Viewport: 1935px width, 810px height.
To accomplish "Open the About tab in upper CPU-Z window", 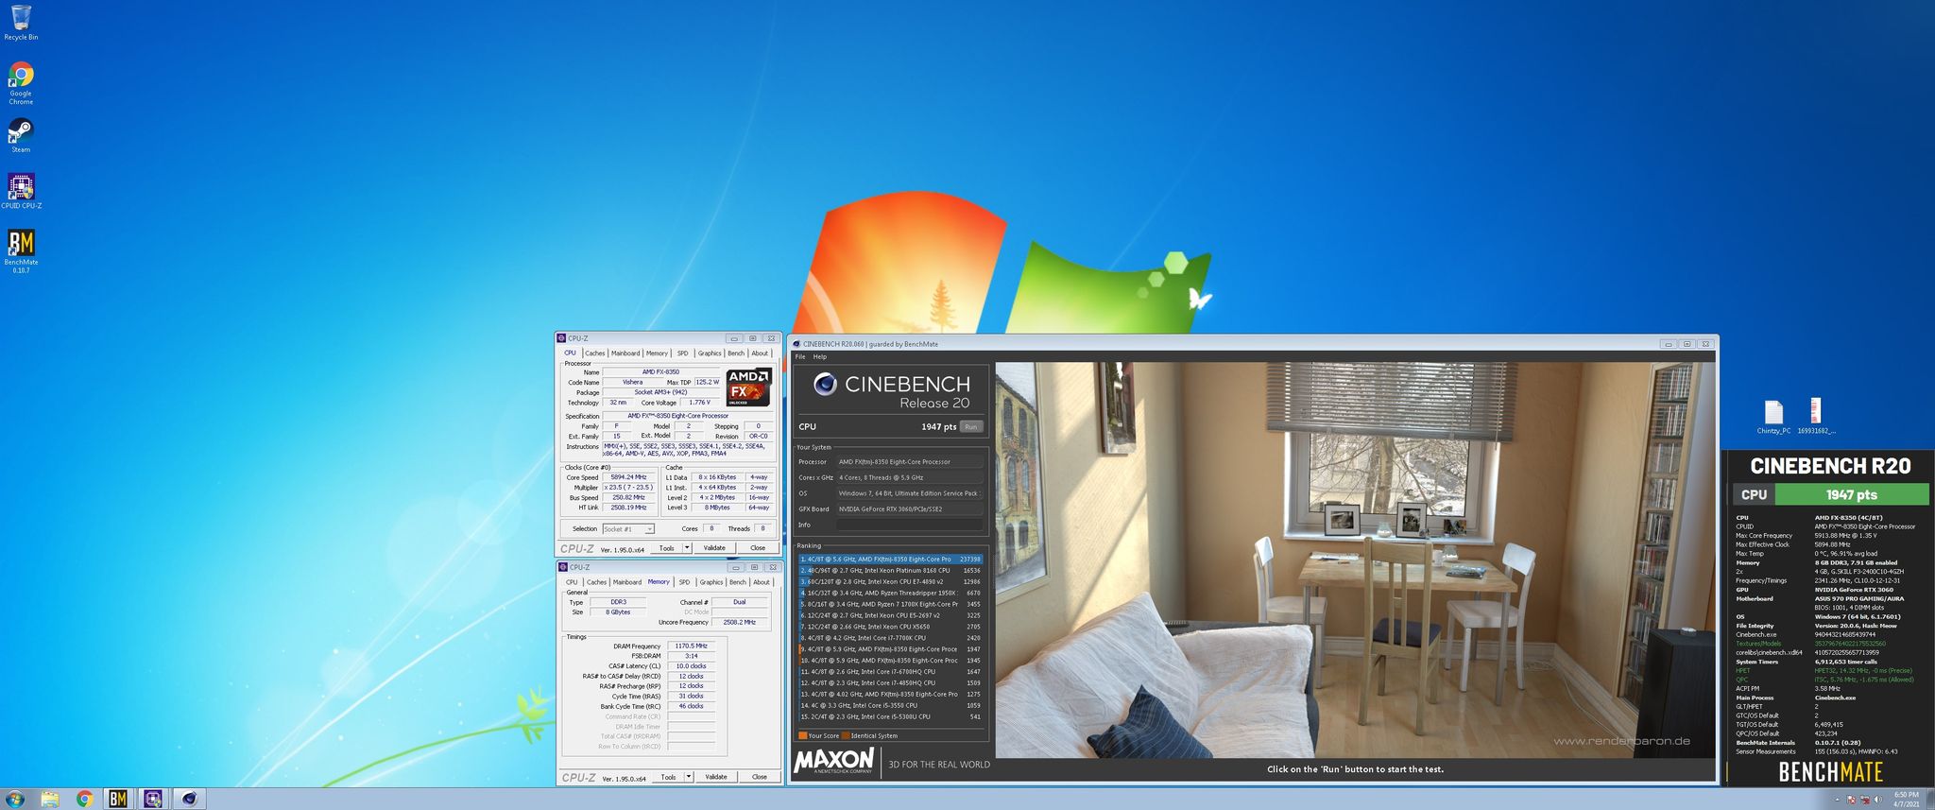I will [760, 353].
